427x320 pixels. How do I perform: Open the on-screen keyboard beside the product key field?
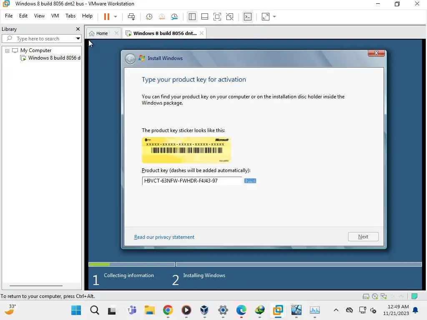[x=250, y=181]
